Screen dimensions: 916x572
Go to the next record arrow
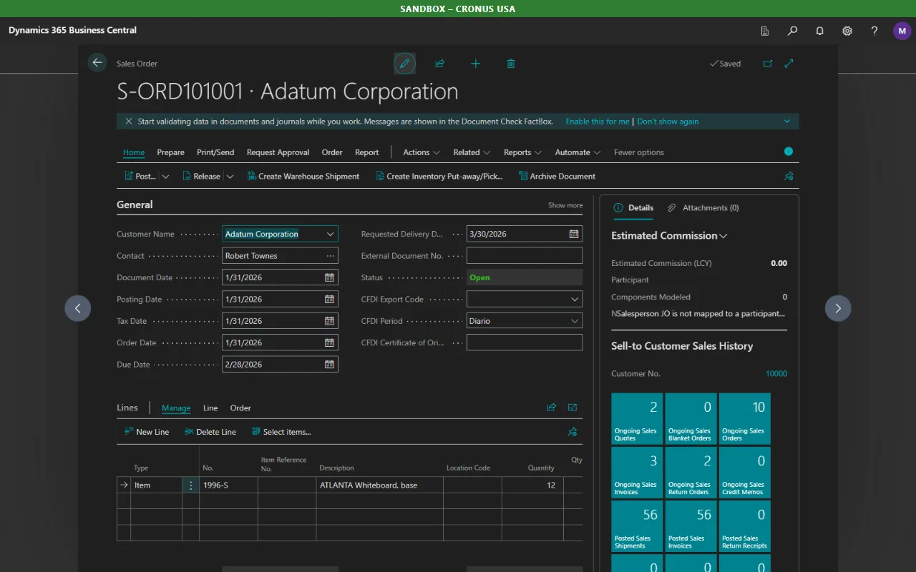click(x=838, y=308)
